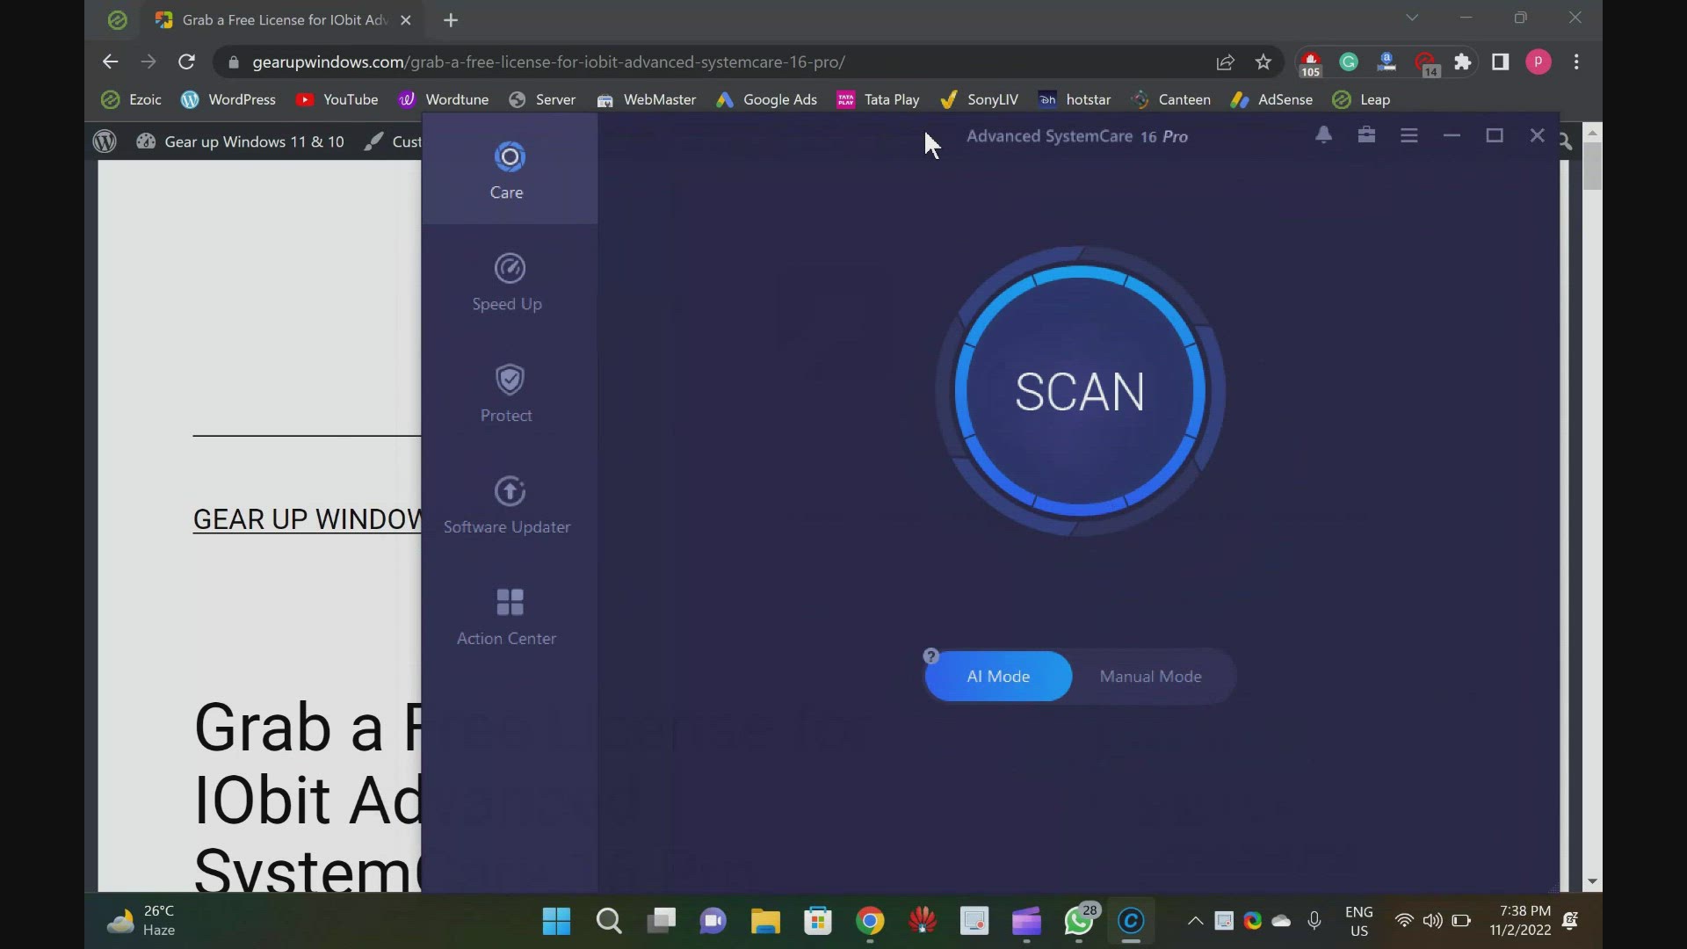This screenshot has width=1687, height=949.
Task: Click the GEAR UP WINDOWS site title link
Action: pyautogui.click(x=307, y=519)
